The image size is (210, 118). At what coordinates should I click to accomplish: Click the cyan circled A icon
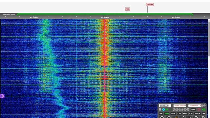point(163,109)
